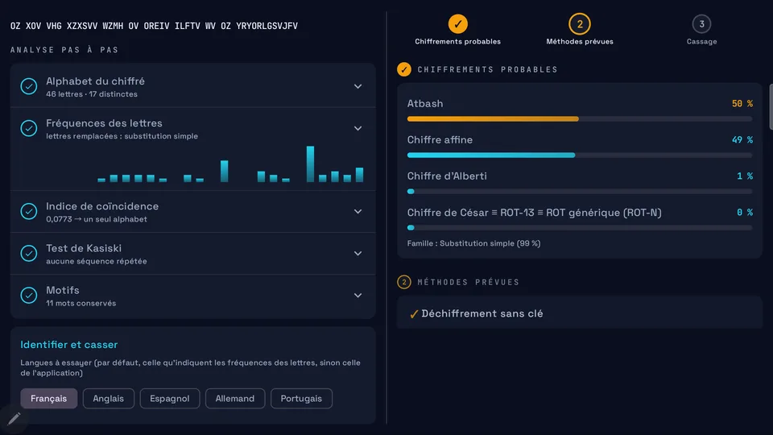Image resolution: width=773 pixels, height=435 pixels.
Task: Click the check icon beside Indice de coïncidence
Action: [x=29, y=211]
